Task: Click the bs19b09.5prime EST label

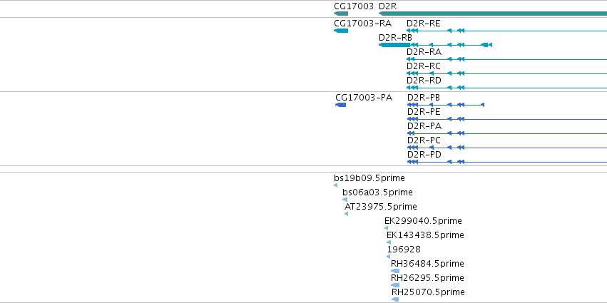Action: 369,178
